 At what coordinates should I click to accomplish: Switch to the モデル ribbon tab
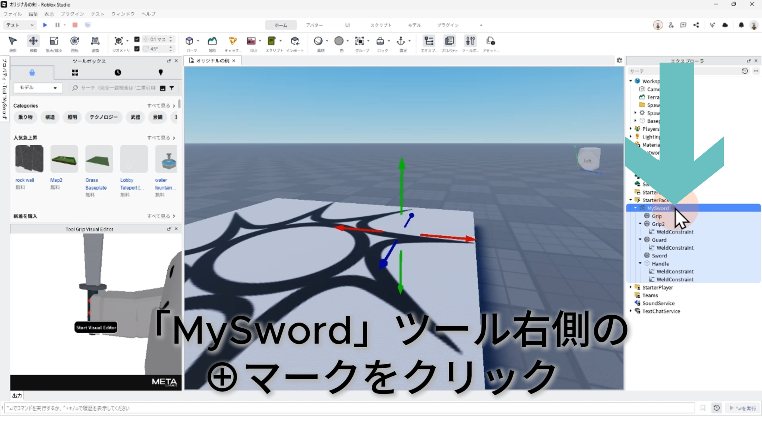pos(414,25)
